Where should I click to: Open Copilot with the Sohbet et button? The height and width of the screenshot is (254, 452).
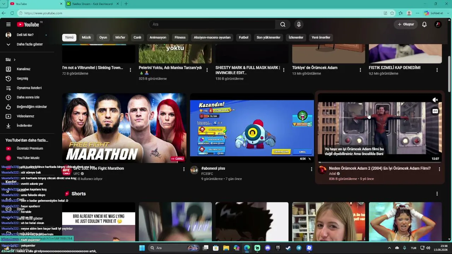pyautogui.click(x=434, y=13)
